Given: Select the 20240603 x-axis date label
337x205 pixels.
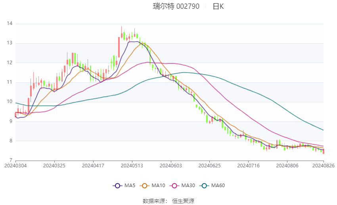Looking at the screenshot, I should 170,166.
